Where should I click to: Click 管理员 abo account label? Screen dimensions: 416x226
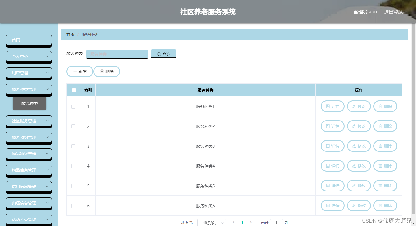pyautogui.click(x=365, y=12)
